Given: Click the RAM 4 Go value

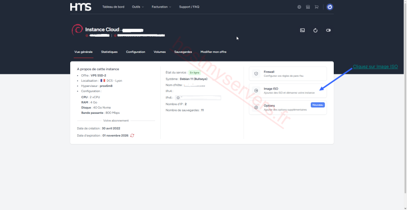Looking at the screenshot, I should (x=94, y=102).
